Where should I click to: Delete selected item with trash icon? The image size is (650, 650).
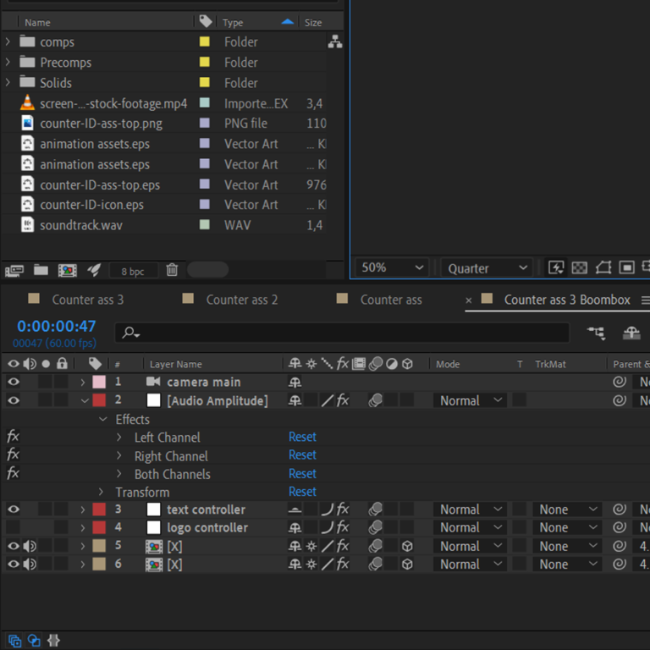pyautogui.click(x=172, y=270)
